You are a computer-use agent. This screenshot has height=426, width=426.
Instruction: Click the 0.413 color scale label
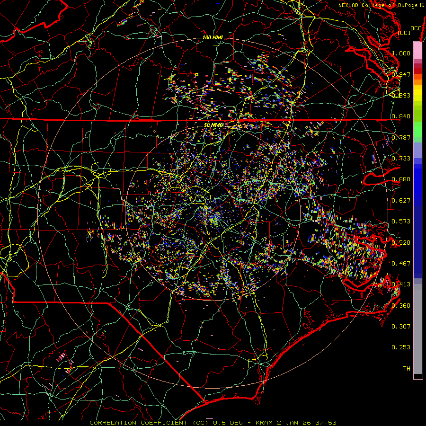click(401, 284)
